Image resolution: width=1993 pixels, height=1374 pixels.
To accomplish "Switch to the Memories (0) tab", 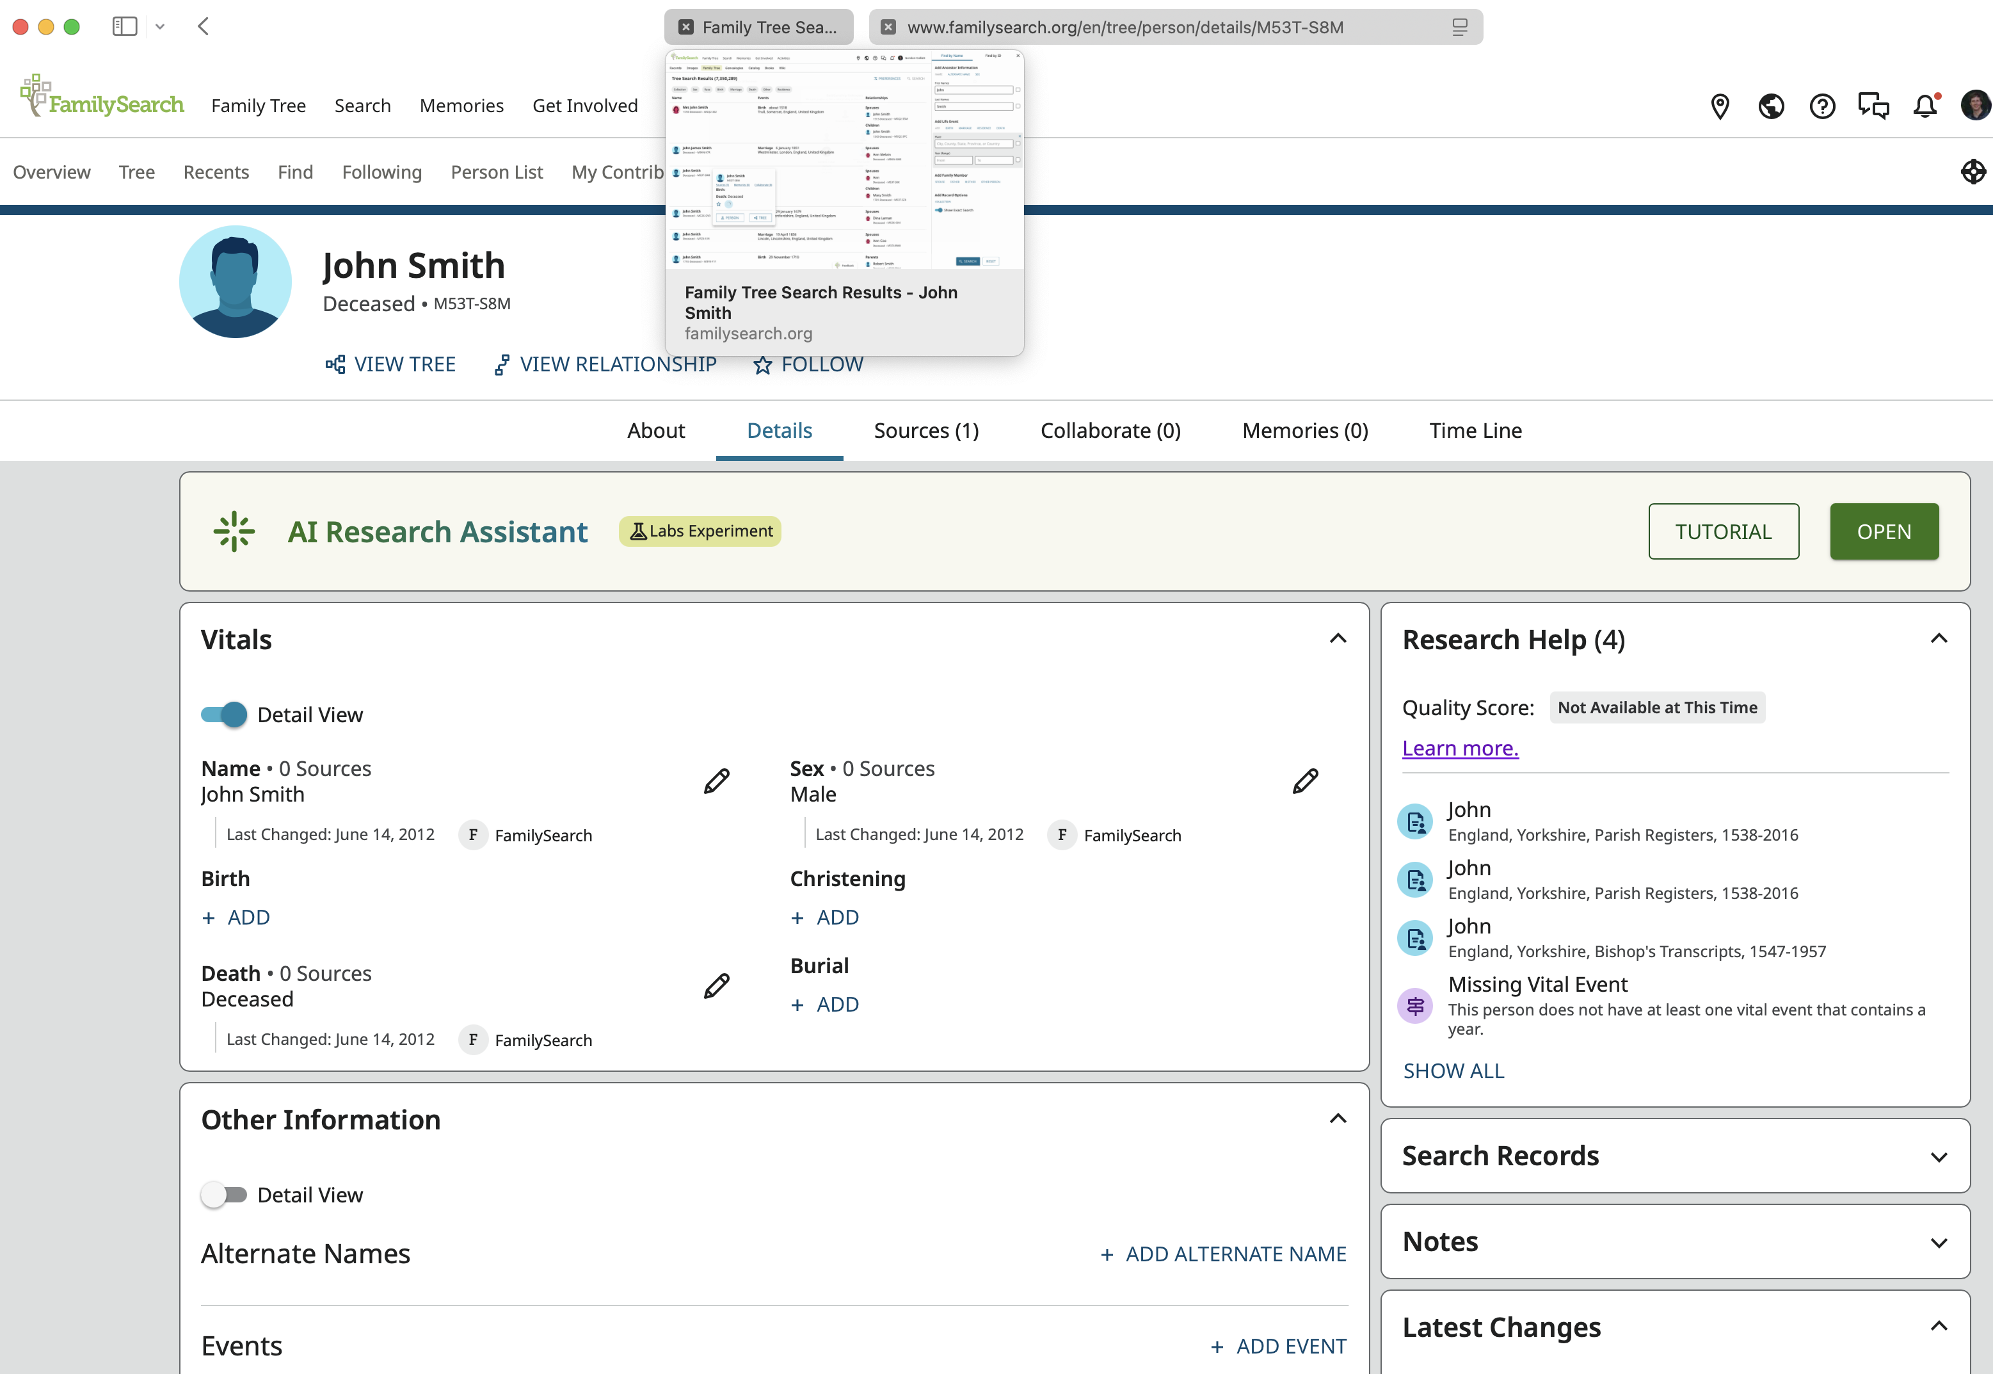I will click(1304, 430).
